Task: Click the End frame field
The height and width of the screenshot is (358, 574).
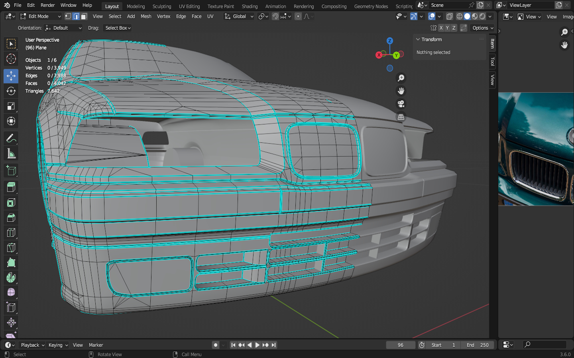Action: pyautogui.click(x=478, y=345)
